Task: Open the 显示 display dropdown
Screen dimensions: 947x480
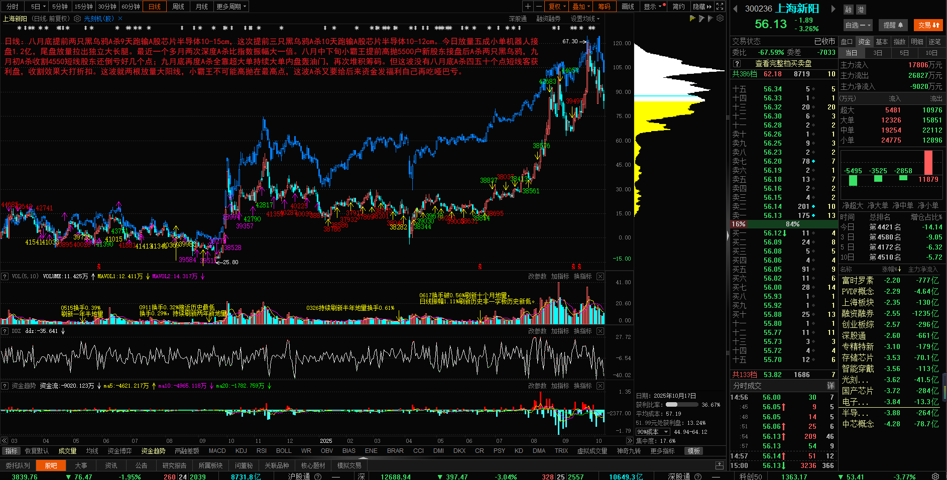Action: click(654, 7)
